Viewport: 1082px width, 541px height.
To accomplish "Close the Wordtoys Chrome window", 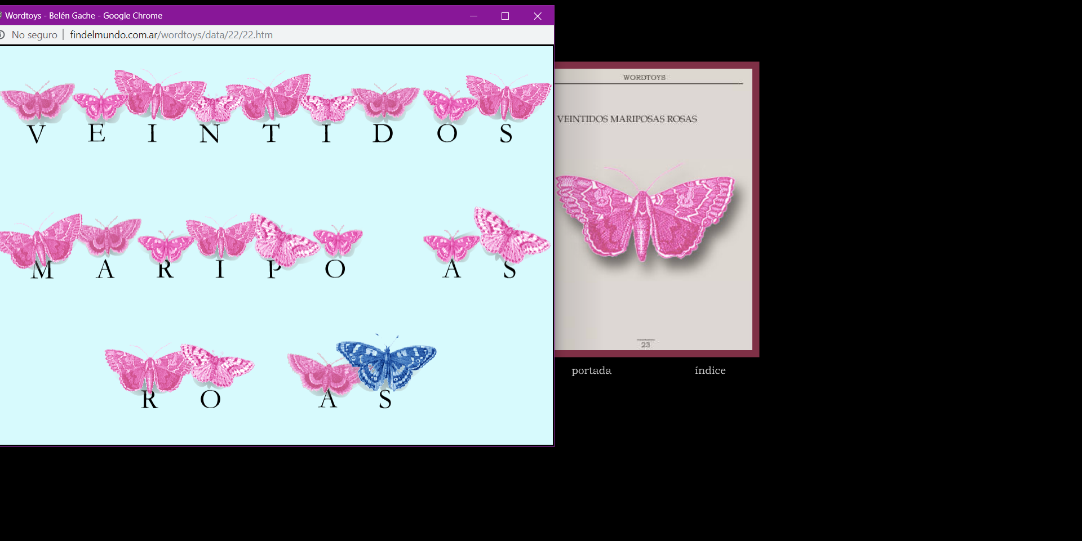I will (x=538, y=16).
